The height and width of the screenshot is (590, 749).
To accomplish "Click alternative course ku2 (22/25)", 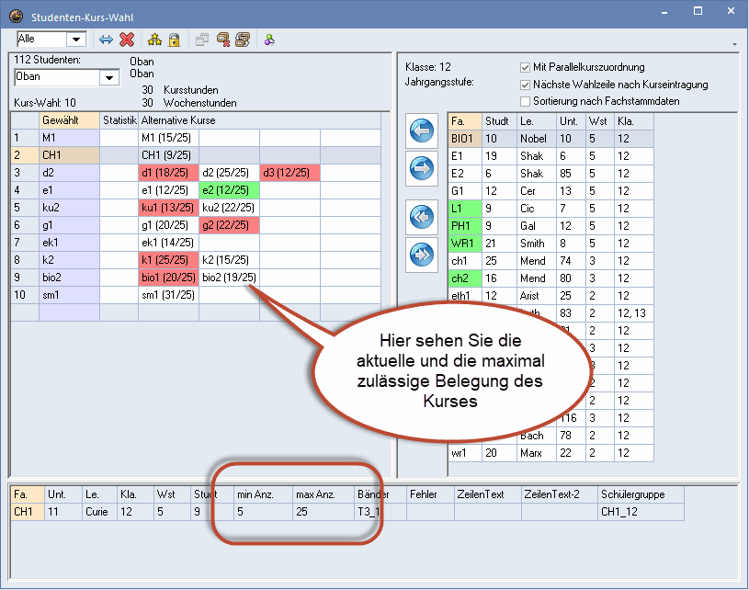I will [x=229, y=208].
